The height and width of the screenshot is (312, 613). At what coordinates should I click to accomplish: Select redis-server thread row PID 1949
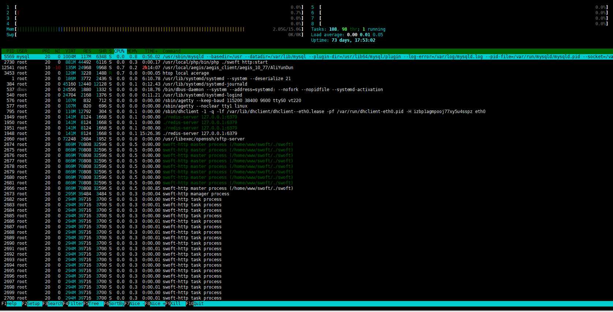click(306, 117)
